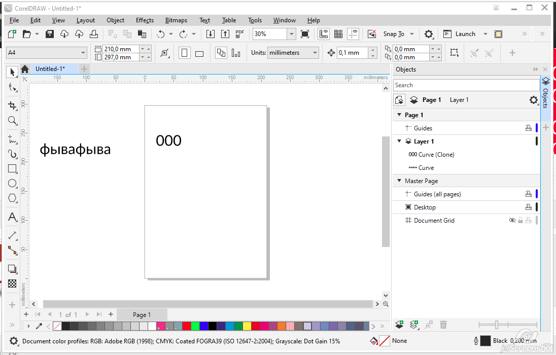
Task: Switch page to landscape orientation
Action: coord(199,53)
